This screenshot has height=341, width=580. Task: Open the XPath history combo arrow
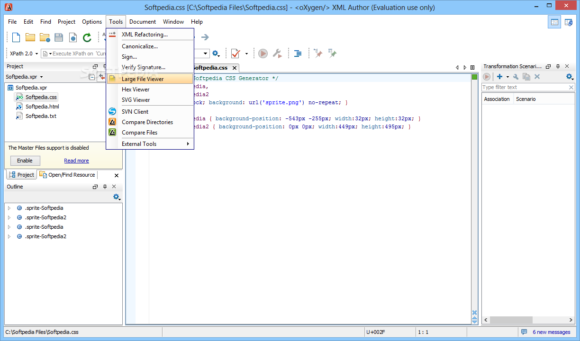pos(206,54)
